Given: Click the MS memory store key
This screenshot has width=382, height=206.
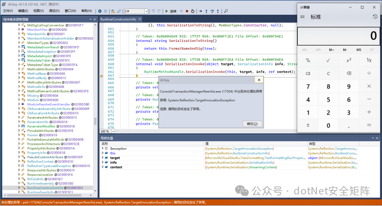Looking at the screenshot, I should coord(358,50).
